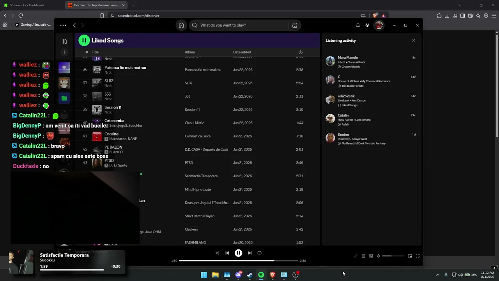Open the play queue
The image size is (499, 281).
point(363,256)
